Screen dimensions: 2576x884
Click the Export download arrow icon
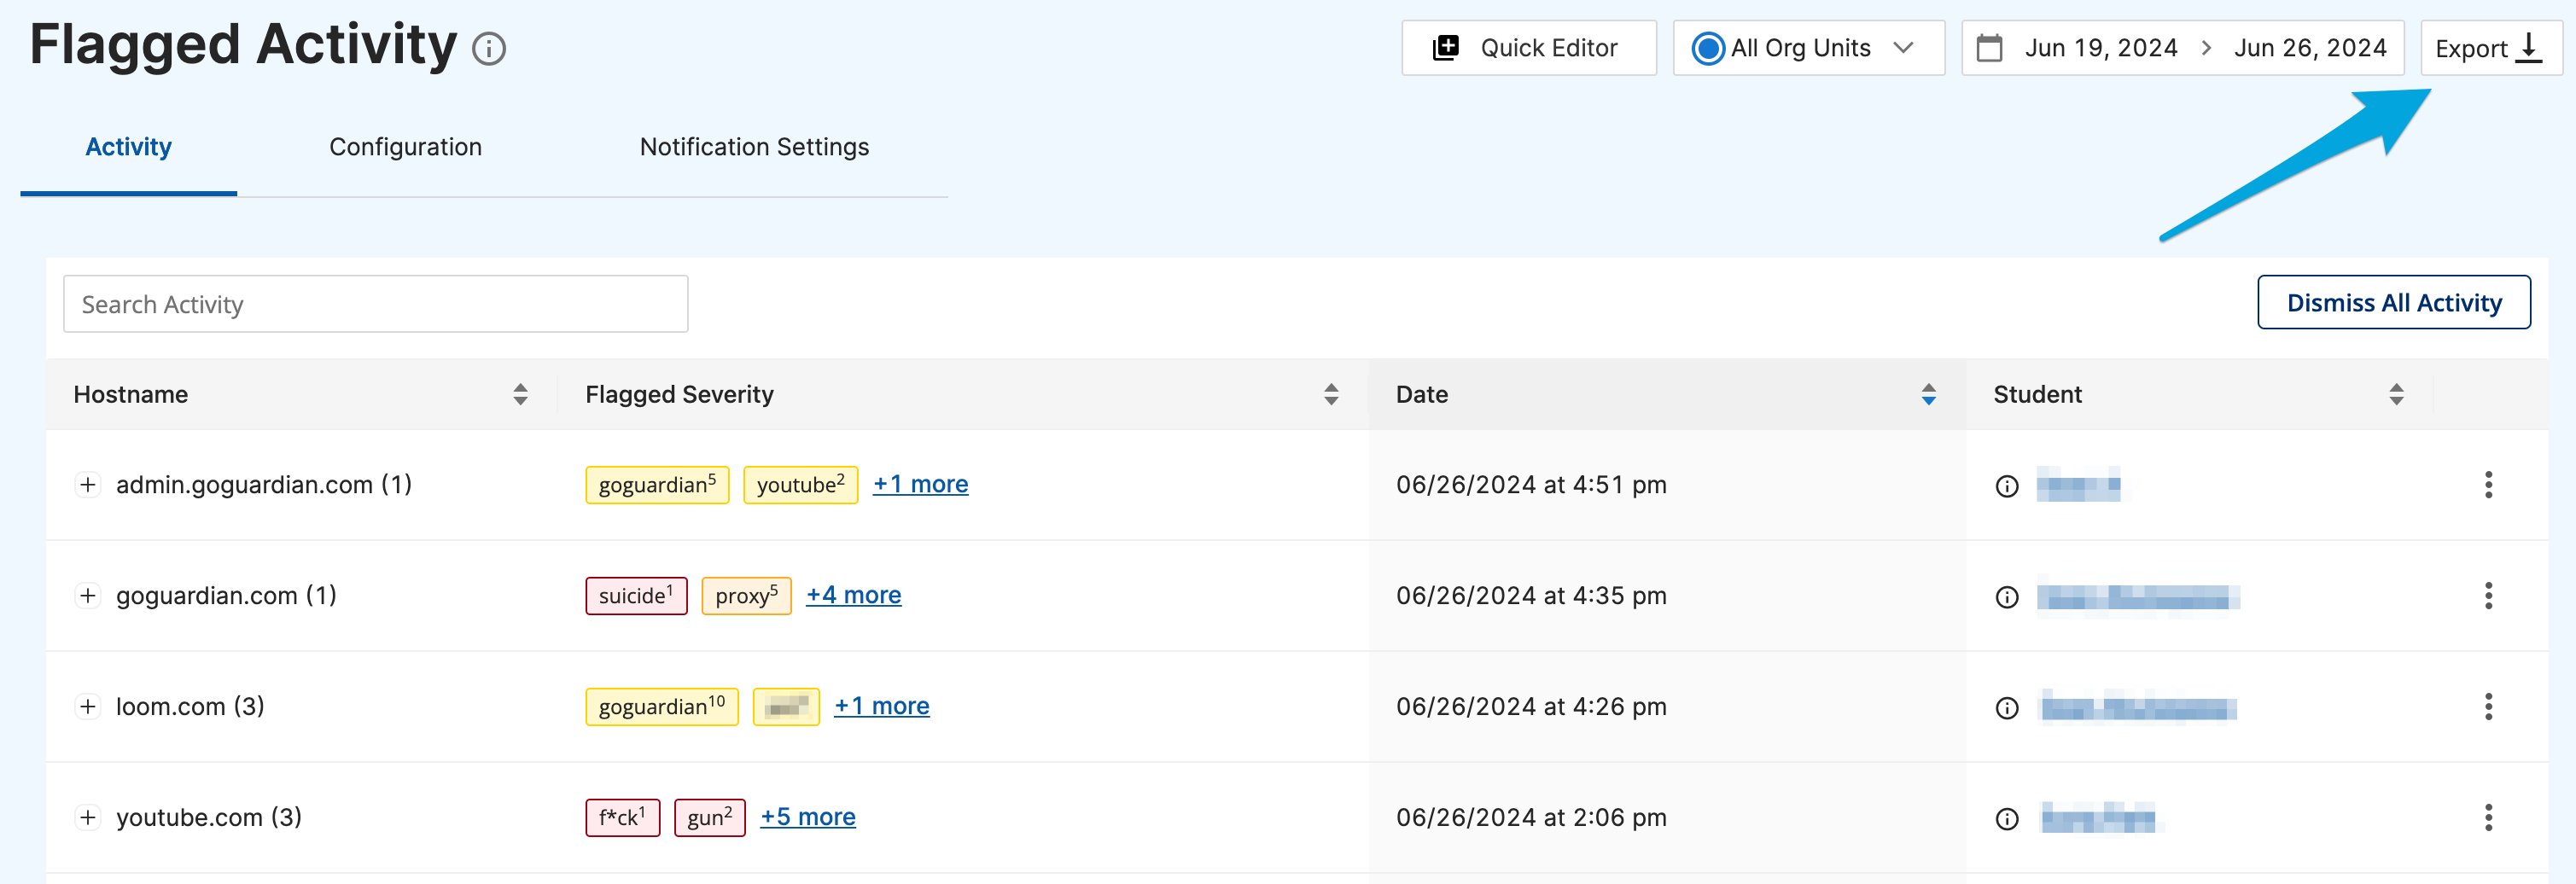2528,48
